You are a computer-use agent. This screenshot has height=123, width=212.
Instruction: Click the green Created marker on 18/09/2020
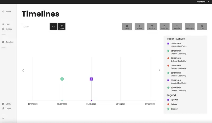(x=62, y=79)
